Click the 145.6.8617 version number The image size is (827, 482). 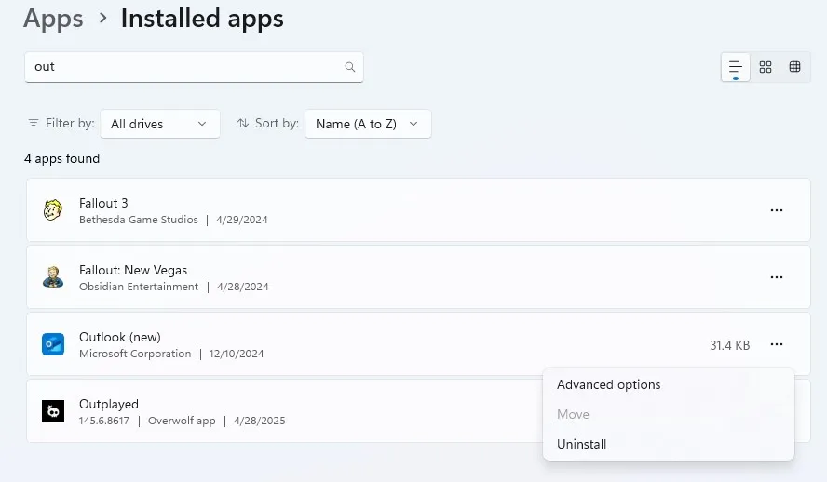104,421
